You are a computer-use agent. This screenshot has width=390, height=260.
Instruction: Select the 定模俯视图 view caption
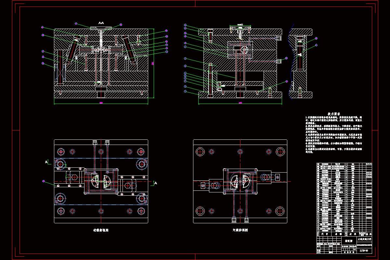click(240, 230)
